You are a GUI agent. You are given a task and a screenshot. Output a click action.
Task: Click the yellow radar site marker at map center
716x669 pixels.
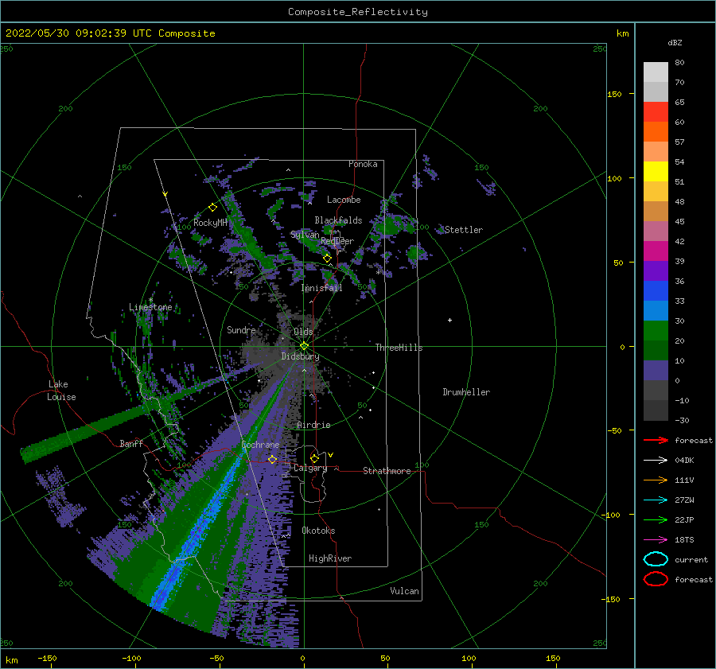coord(304,346)
